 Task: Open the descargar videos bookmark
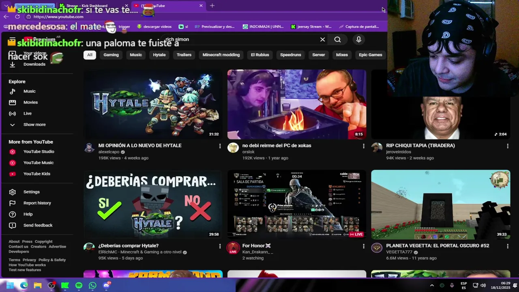(x=154, y=26)
